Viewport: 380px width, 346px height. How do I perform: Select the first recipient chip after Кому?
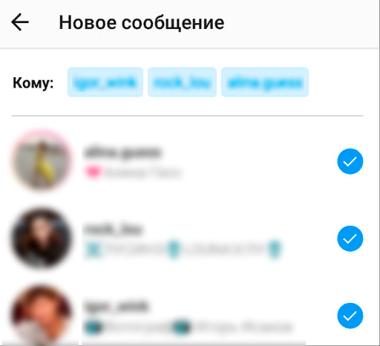105,82
